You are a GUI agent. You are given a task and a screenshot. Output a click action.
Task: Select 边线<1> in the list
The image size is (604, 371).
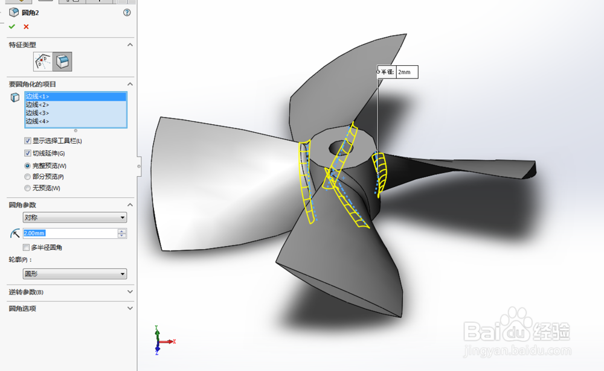click(75, 96)
